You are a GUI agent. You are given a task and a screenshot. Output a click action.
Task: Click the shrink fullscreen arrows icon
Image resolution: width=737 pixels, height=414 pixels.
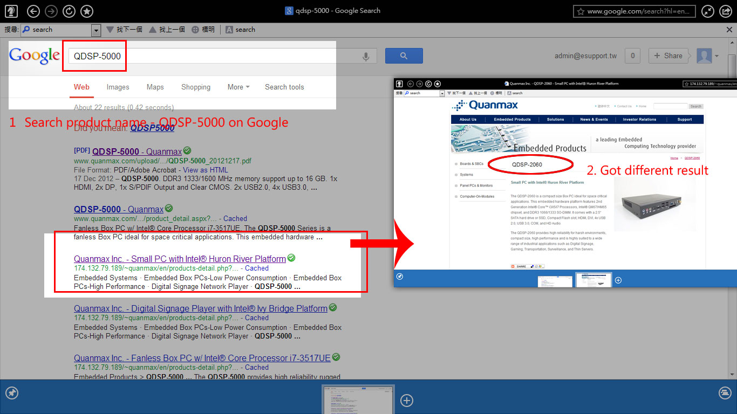708,11
